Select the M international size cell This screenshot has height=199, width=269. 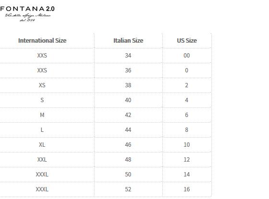click(x=42, y=115)
